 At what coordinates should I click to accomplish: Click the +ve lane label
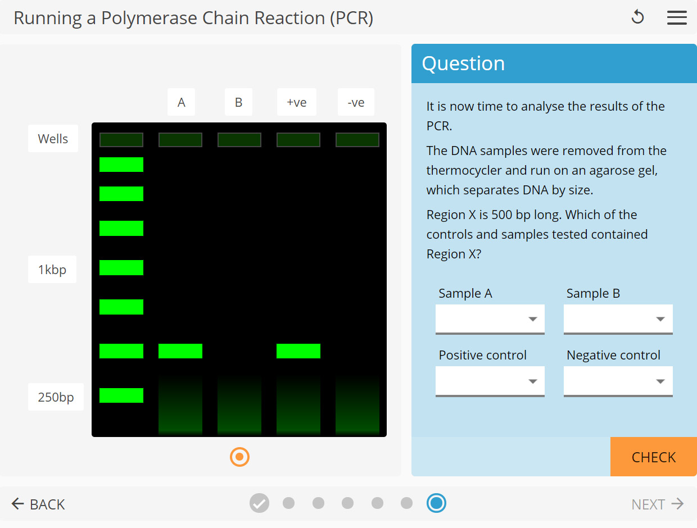pos(297,102)
